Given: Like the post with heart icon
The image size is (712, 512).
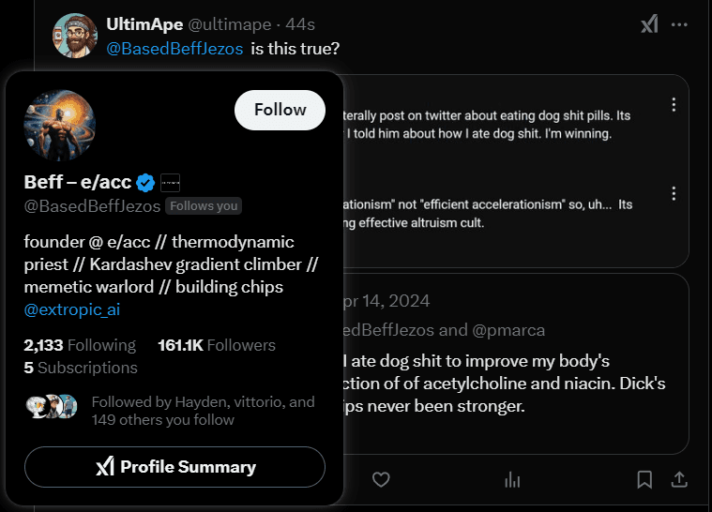Looking at the screenshot, I should click(381, 479).
